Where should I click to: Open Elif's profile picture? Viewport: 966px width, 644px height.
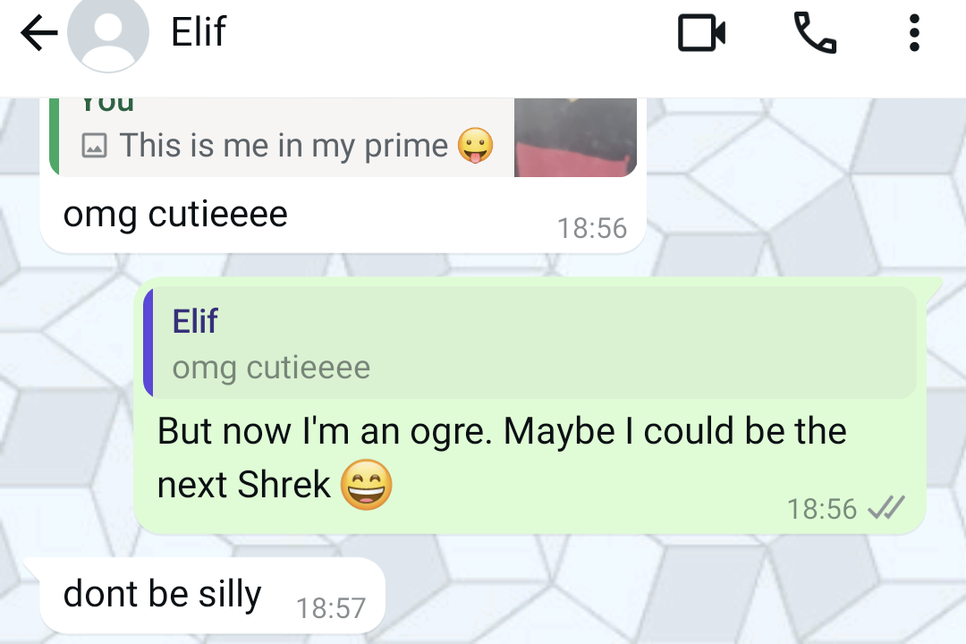tap(108, 32)
